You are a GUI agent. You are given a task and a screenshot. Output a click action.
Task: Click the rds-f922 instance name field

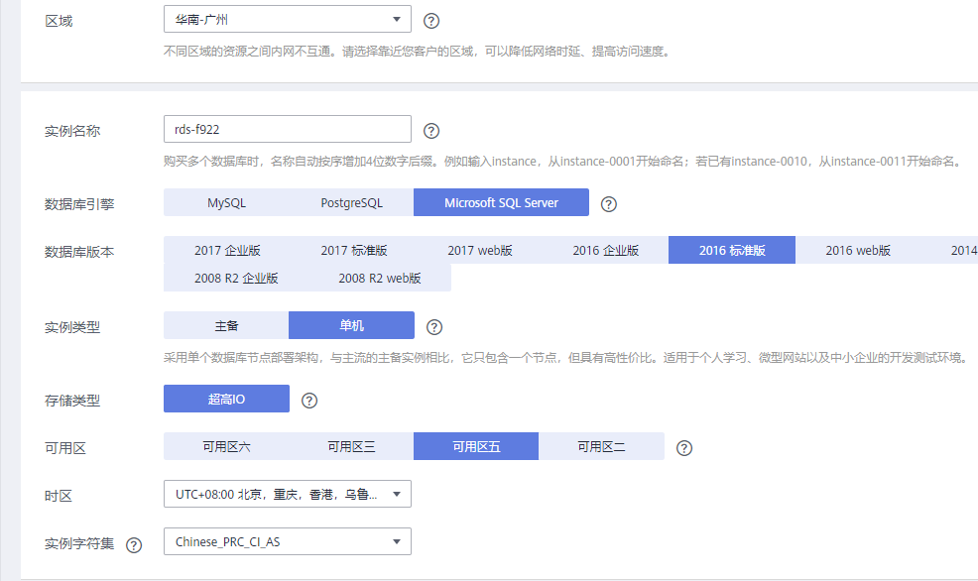288,129
